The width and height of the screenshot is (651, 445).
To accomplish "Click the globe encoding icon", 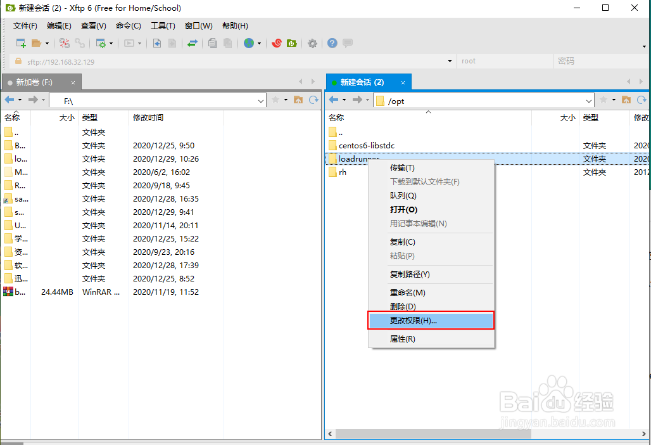I will 249,43.
